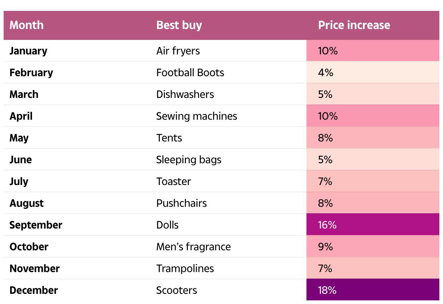This screenshot has width=443, height=304.
Task: Click the Trampolines entry
Action: click(x=185, y=268)
